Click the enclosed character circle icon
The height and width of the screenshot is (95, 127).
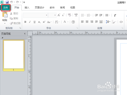(73, 22)
